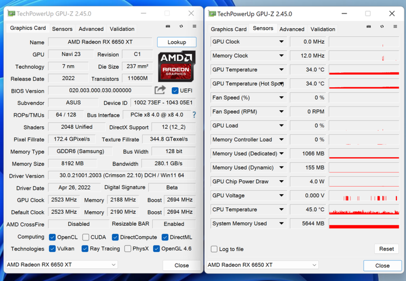Open GPU Clock sensor dropdown arrow

281,42
